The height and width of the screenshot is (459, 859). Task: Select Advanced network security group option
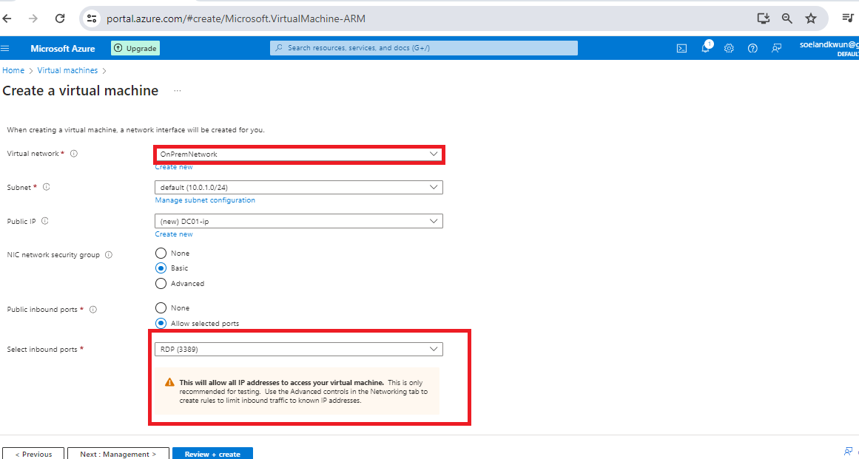point(161,283)
